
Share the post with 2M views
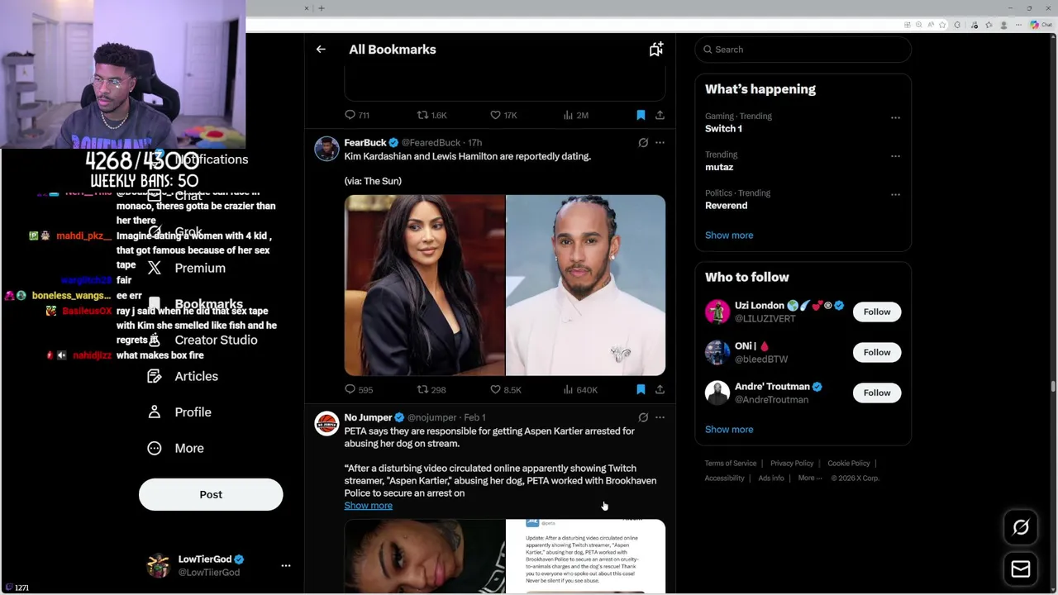coord(660,115)
